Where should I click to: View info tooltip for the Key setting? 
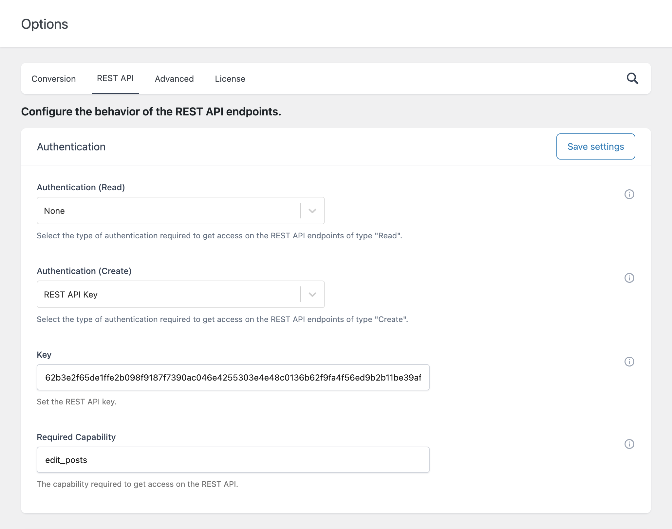coord(629,362)
